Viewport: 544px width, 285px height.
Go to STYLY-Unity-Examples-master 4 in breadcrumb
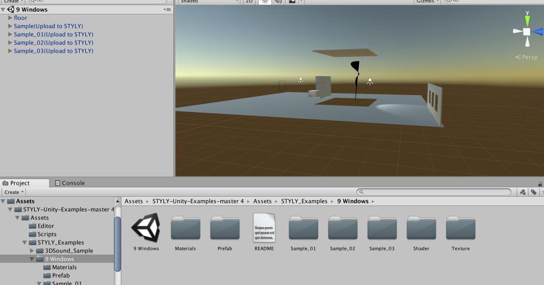coord(198,201)
